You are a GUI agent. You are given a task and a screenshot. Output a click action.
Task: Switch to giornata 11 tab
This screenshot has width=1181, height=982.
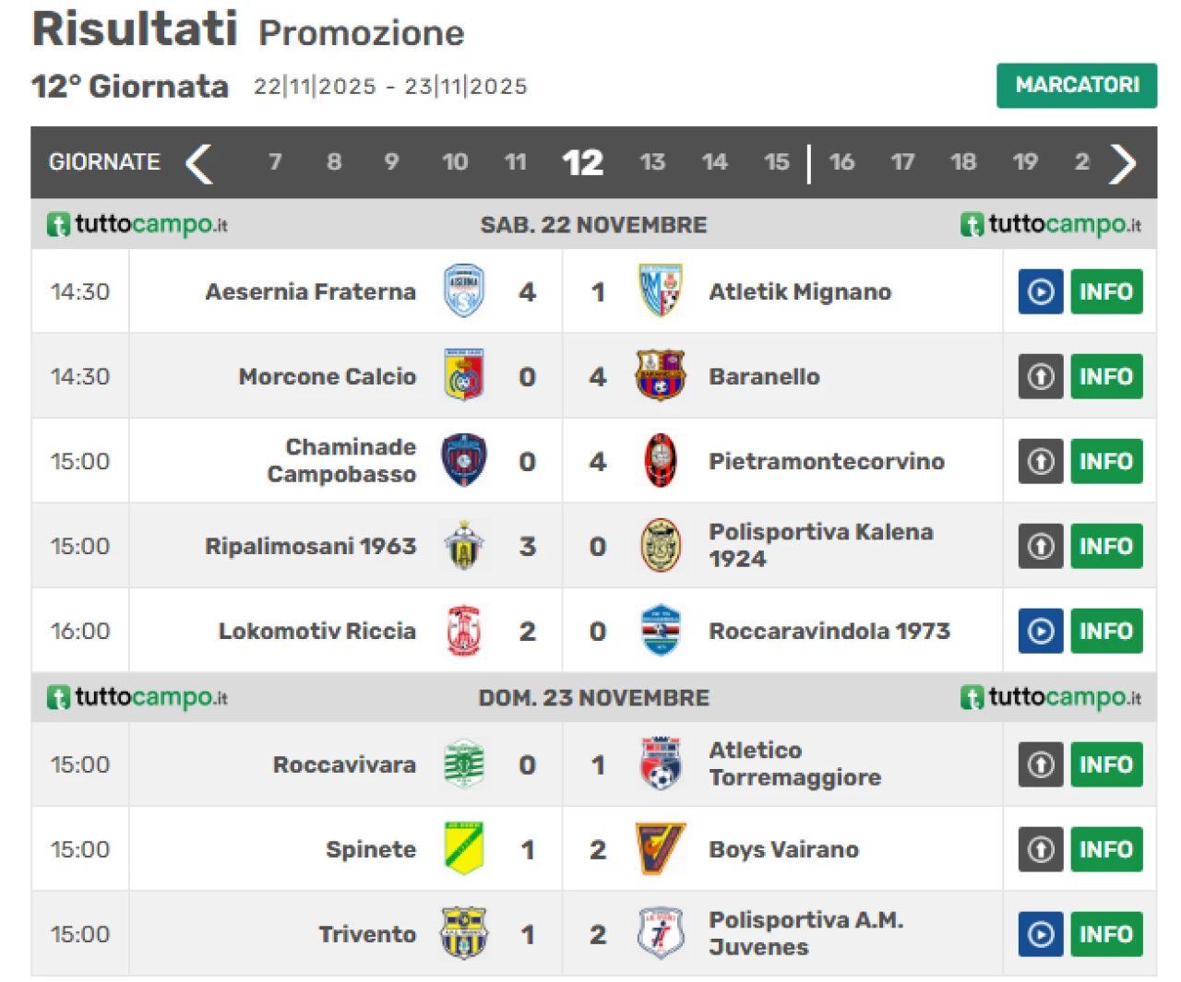point(515,162)
